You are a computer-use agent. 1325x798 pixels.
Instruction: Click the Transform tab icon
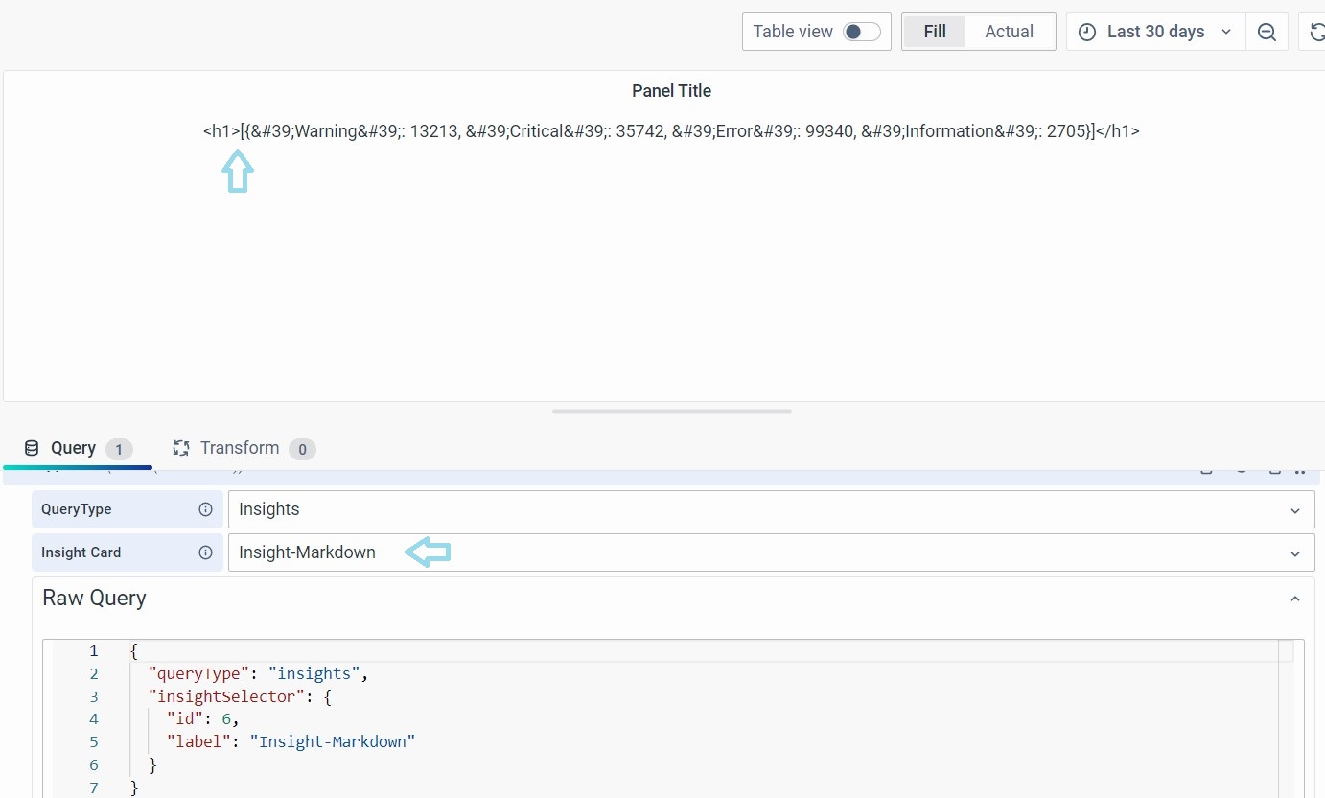pos(180,448)
